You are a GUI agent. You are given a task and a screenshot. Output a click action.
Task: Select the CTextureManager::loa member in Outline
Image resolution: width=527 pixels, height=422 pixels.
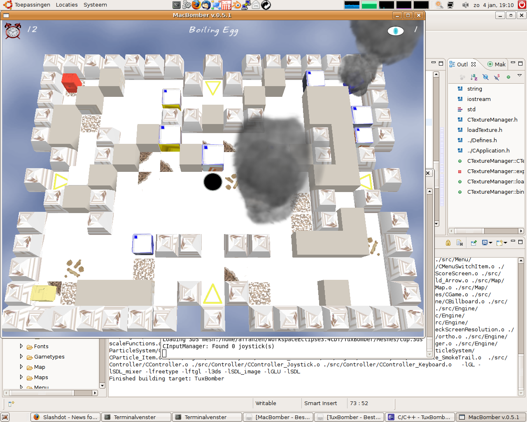coord(495,181)
